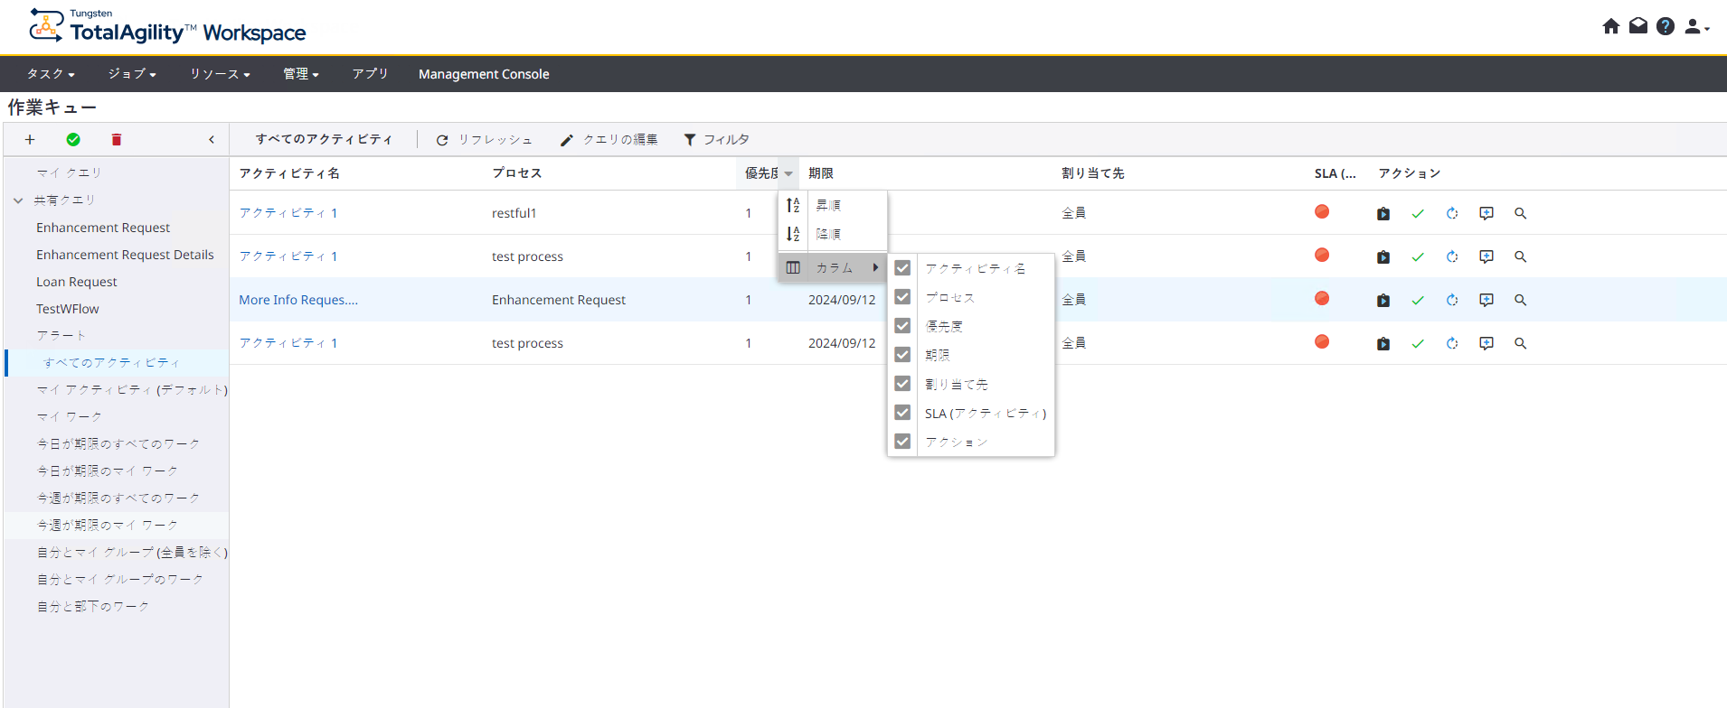Select 昇順 sort option in menu
1727x708 pixels.
click(x=828, y=206)
